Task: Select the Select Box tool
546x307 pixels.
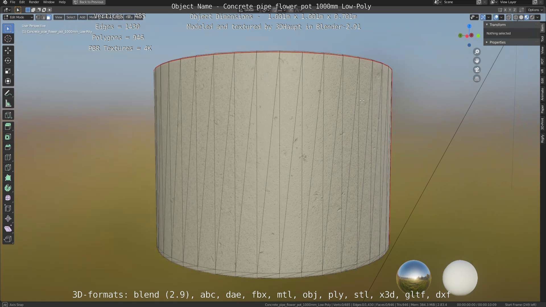Action: coord(8,28)
